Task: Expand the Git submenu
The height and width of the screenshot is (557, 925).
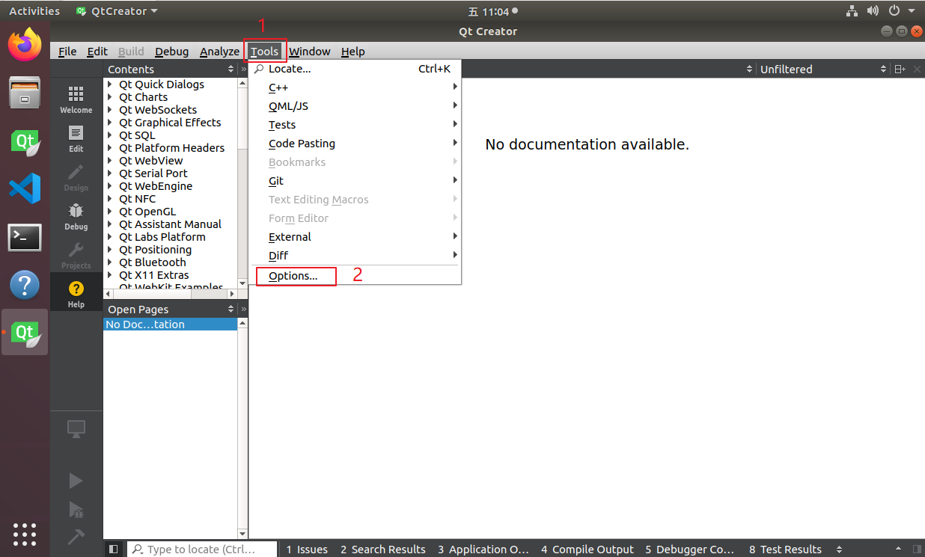Action: tap(355, 181)
